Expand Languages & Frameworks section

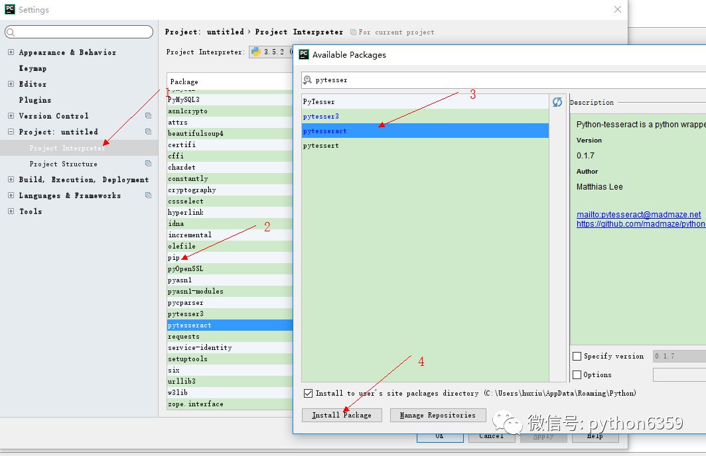click(11, 195)
